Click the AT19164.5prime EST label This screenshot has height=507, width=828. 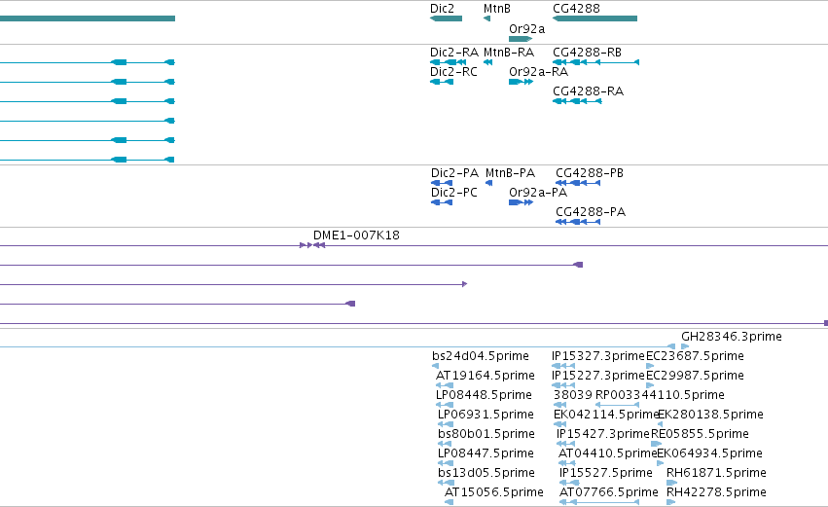tap(486, 376)
